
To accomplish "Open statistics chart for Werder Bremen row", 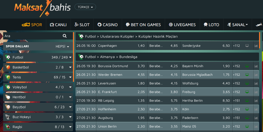I will click(x=256, y=75).
